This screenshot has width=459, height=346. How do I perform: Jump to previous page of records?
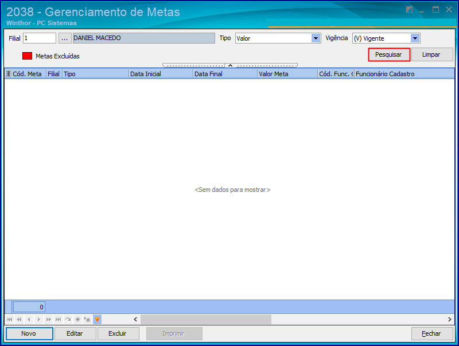point(20,320)
